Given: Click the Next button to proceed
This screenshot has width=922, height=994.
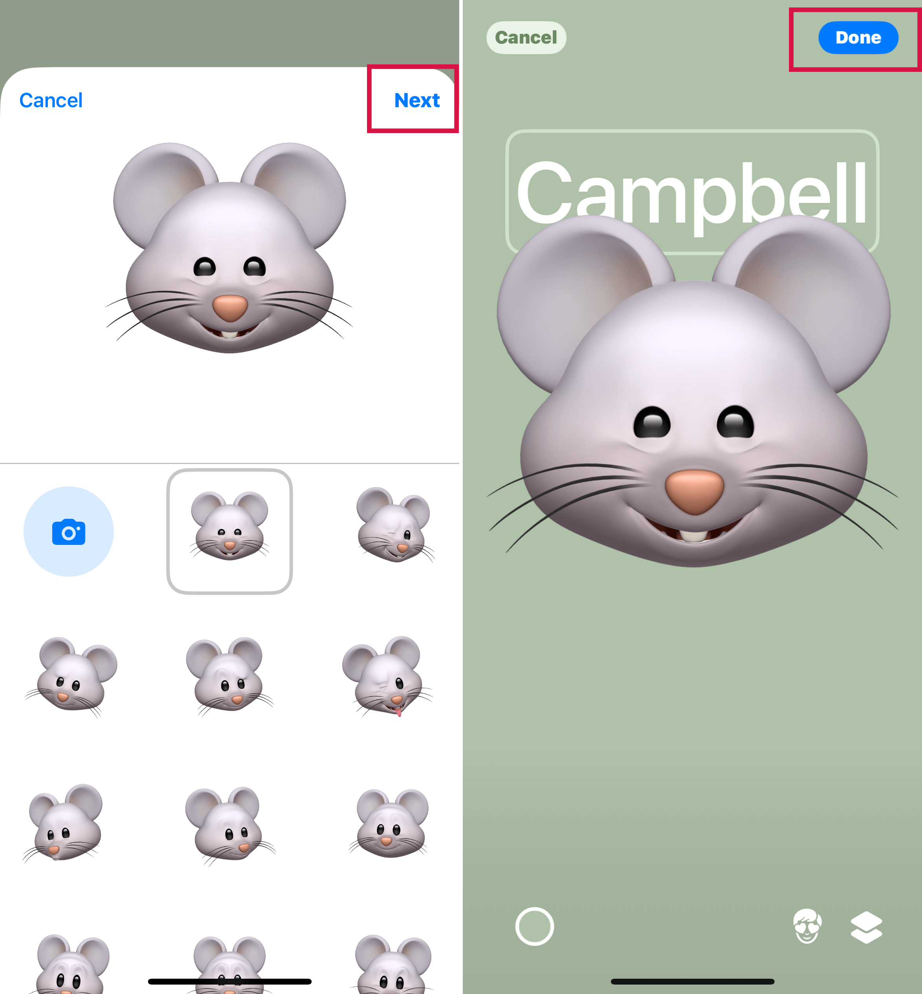Looking at the screenshot, I should pos(418,100).
